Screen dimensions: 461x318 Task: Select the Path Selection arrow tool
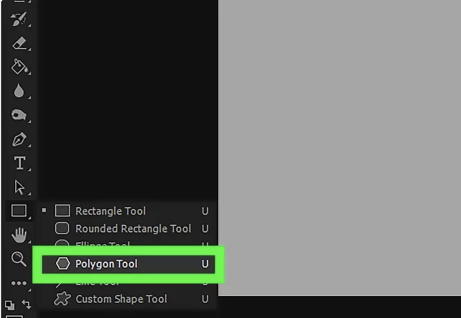(19, 187)
